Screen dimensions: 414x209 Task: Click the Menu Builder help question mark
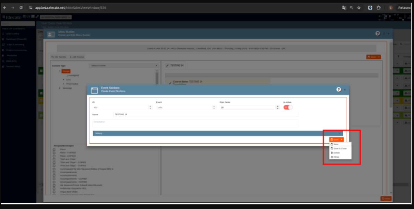point(378,33)
